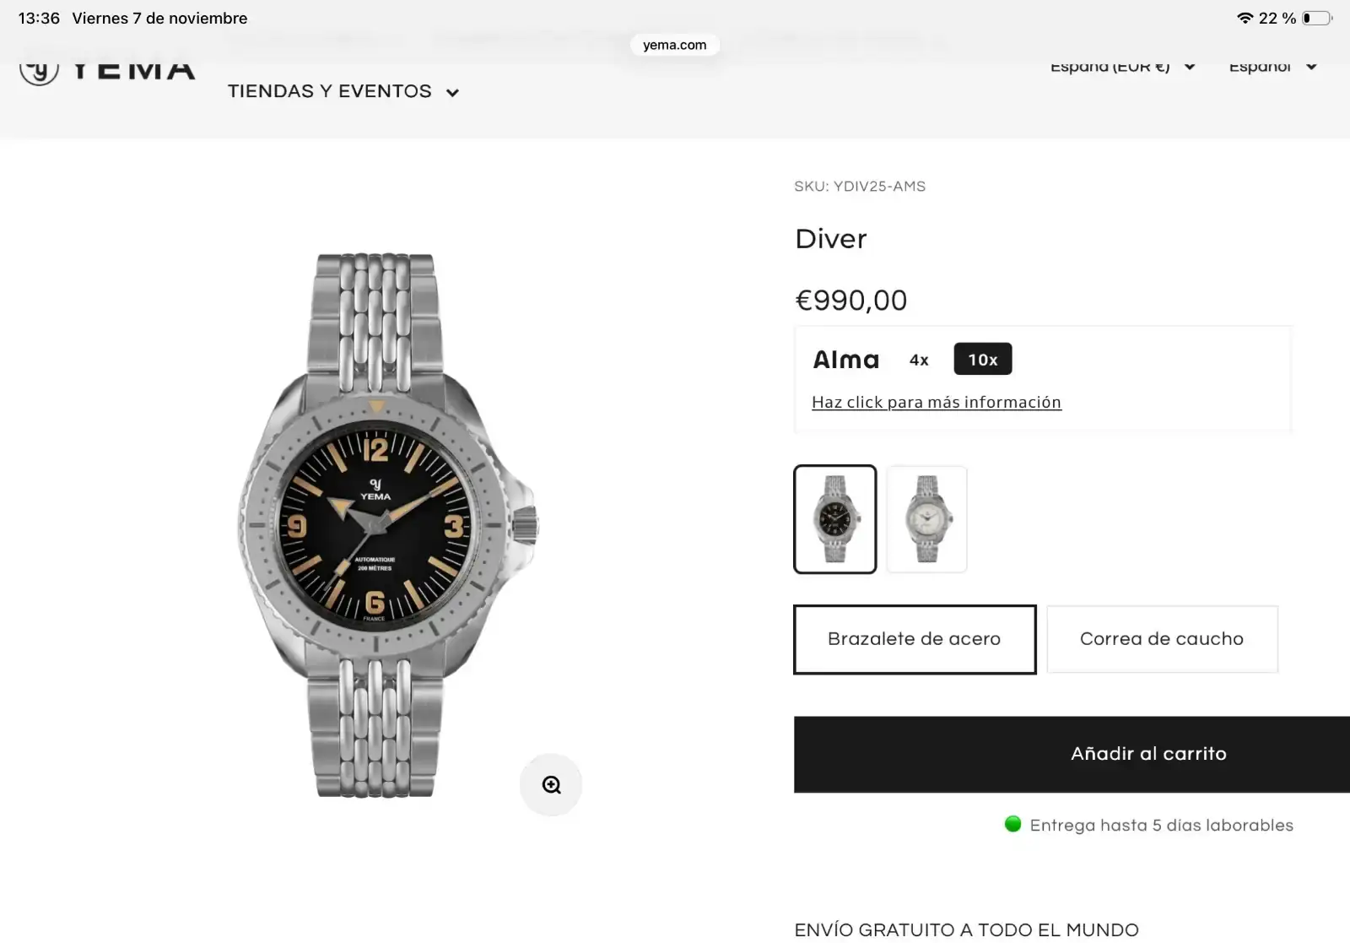
Task: Add the Diver watch with Añadir al carrito
Action: [1072, 754]
